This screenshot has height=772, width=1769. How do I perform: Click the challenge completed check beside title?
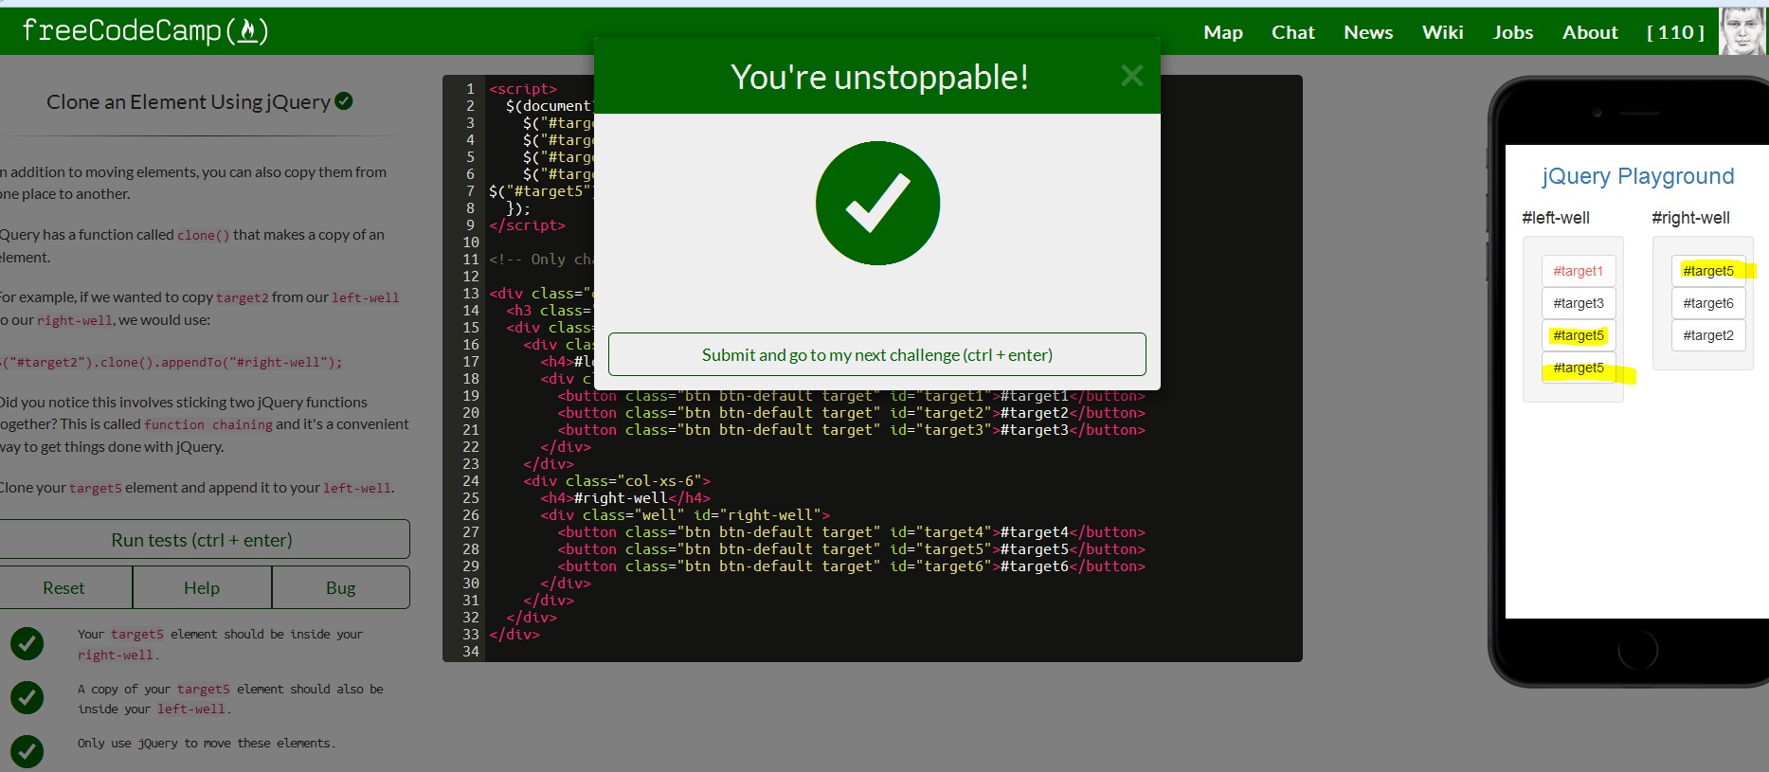(344, 100)
